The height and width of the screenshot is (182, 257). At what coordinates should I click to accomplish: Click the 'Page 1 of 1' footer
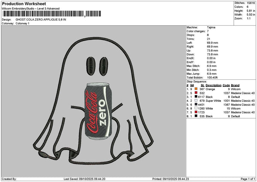click(248, 179)
